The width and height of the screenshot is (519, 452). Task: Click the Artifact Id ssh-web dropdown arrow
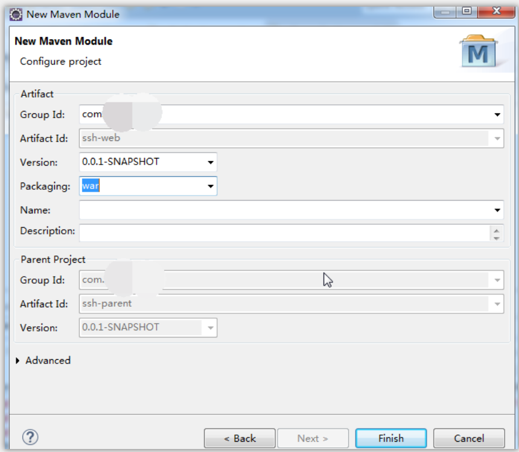pos(497,138)
